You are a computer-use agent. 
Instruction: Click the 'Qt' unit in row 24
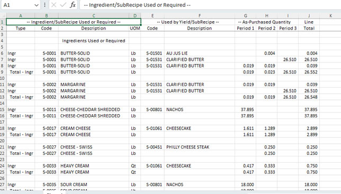tap(135, 166)
